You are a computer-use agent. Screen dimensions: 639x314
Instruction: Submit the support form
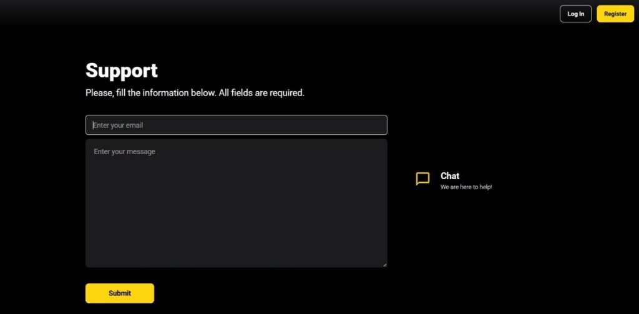[120, 293]
